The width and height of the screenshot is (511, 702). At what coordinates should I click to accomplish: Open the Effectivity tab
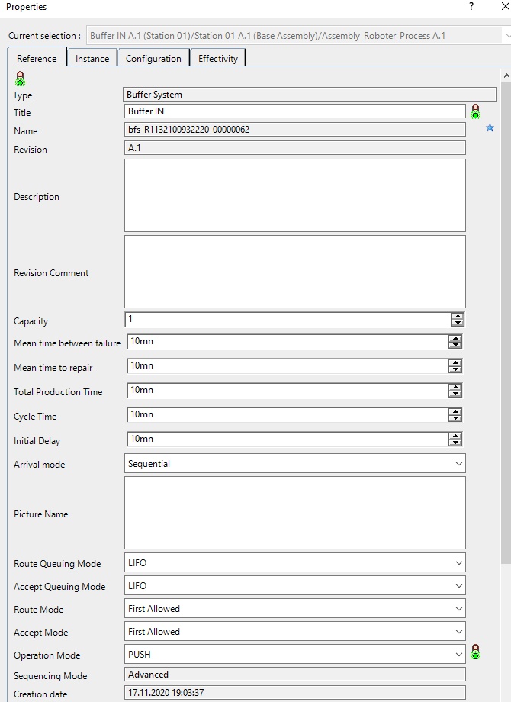[x=218, y=58]
